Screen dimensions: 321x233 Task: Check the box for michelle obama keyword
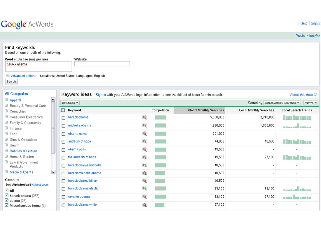(x=63, y=126)
